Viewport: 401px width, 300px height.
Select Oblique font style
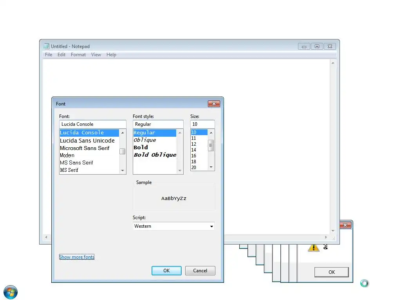coord(155,140)
